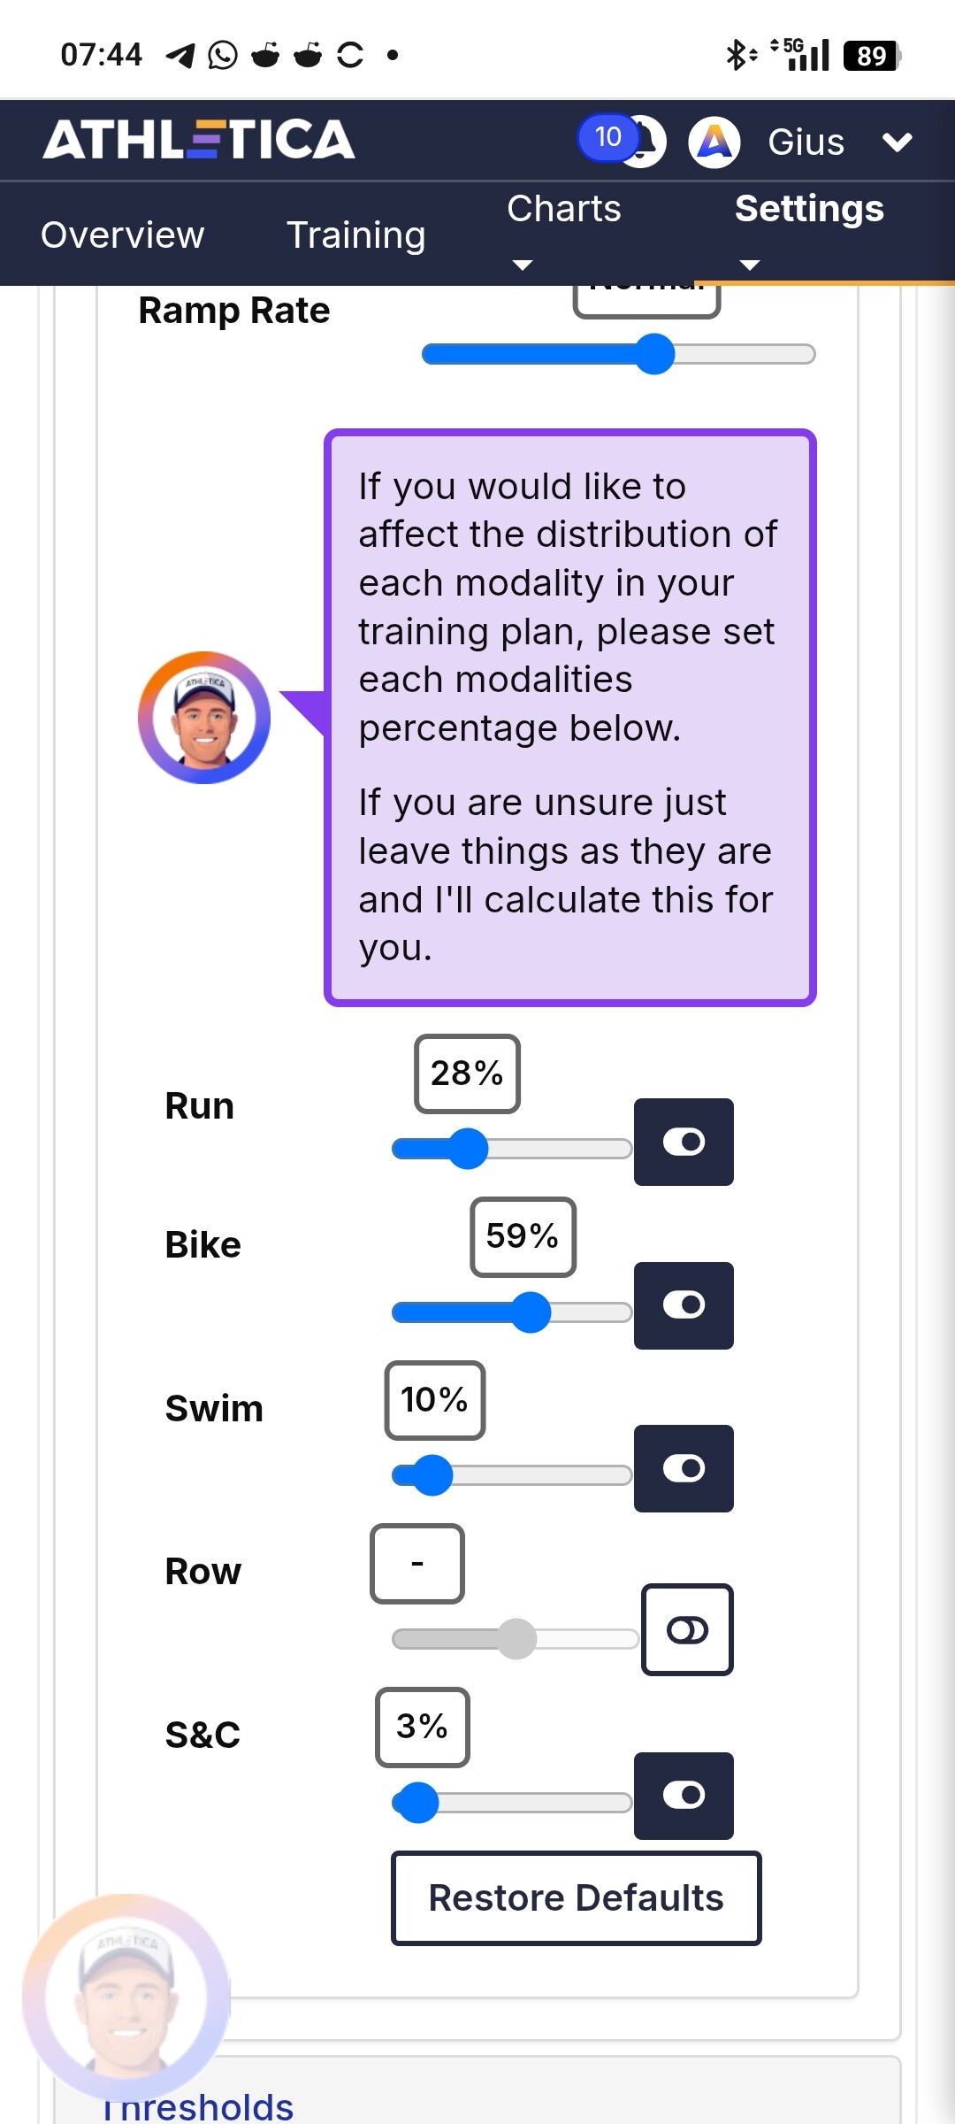Screen dimensions: 955x2124
Task: Expand the Settings menu arrow
Action: 750,265
